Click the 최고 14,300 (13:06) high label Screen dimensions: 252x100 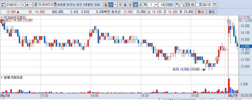tap(19, 20)
